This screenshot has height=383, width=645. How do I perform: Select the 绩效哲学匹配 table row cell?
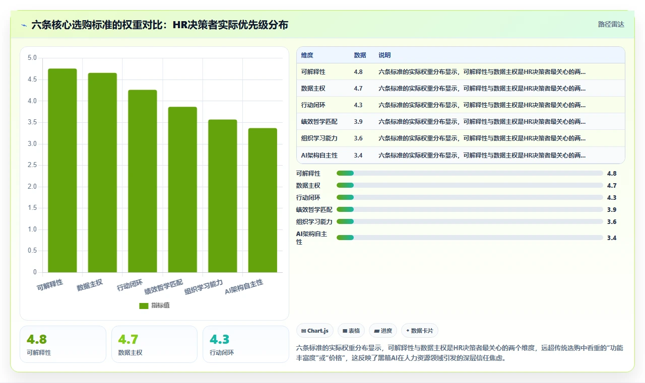(x=319, y=122)
